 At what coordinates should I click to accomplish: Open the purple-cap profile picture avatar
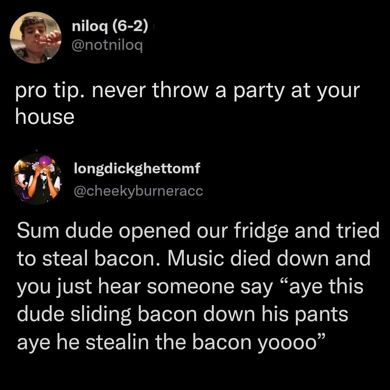click(x=36, y=179)
